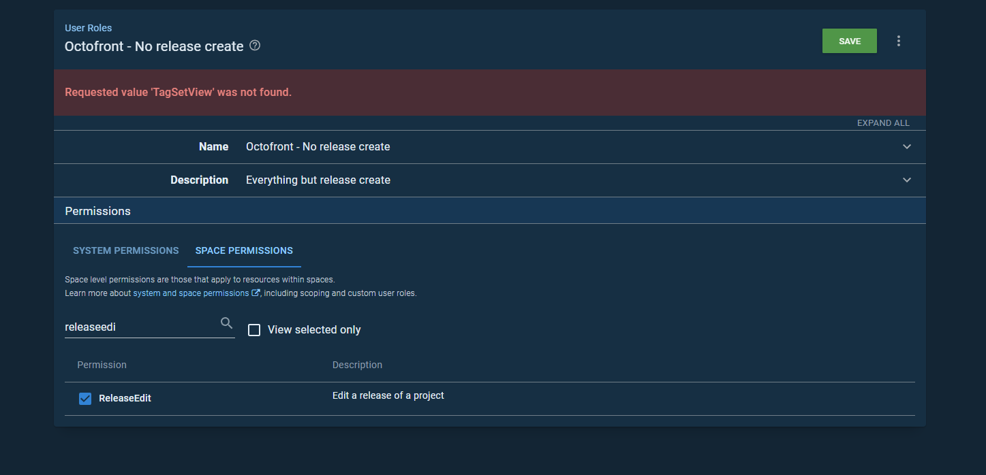Select the Space Permissions tab
986x475 pixels.
[x=243, y=250]
